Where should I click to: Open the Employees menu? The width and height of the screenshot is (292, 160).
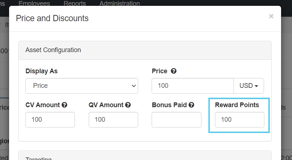[34, 4]
